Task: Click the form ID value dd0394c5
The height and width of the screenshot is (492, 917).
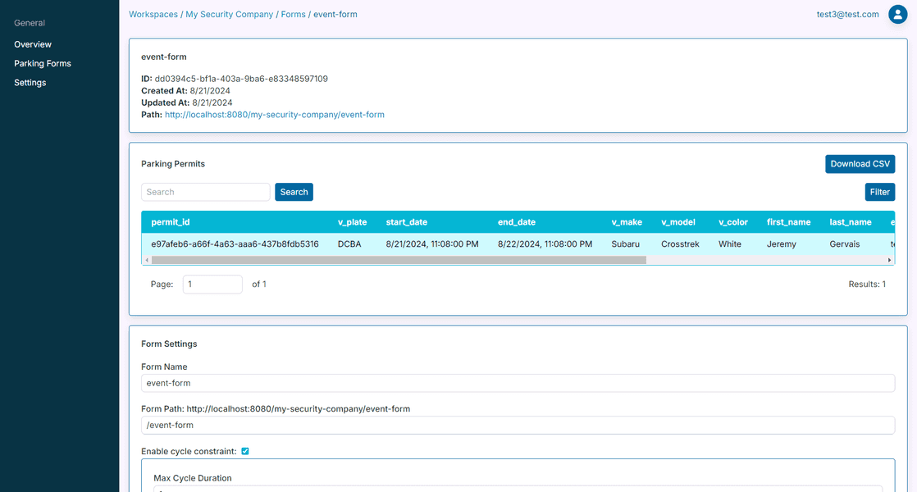Action: click(x=241, y=79)
